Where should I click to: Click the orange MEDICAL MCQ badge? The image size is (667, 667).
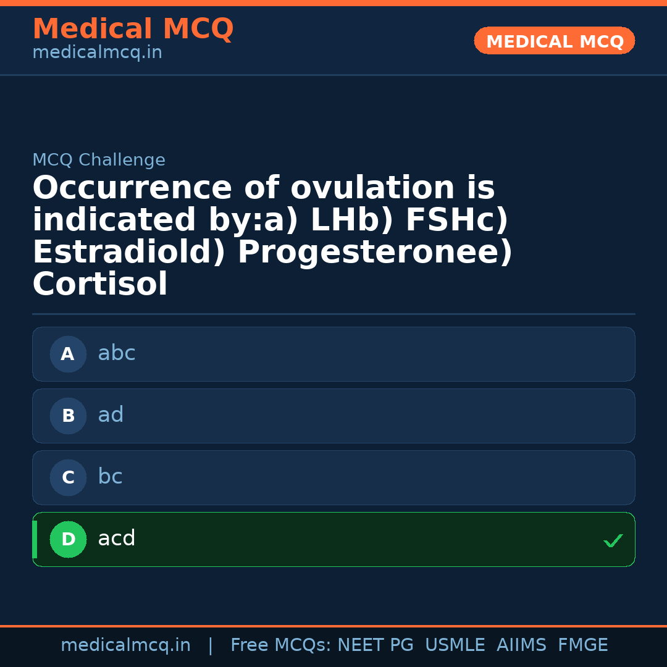coord(554,41)
